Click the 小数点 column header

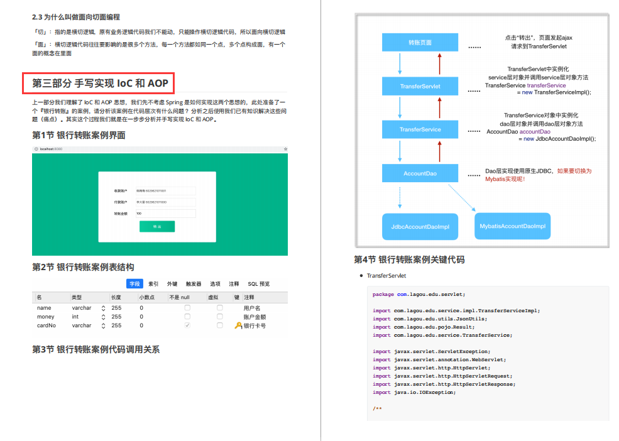(x=146, y=297)
